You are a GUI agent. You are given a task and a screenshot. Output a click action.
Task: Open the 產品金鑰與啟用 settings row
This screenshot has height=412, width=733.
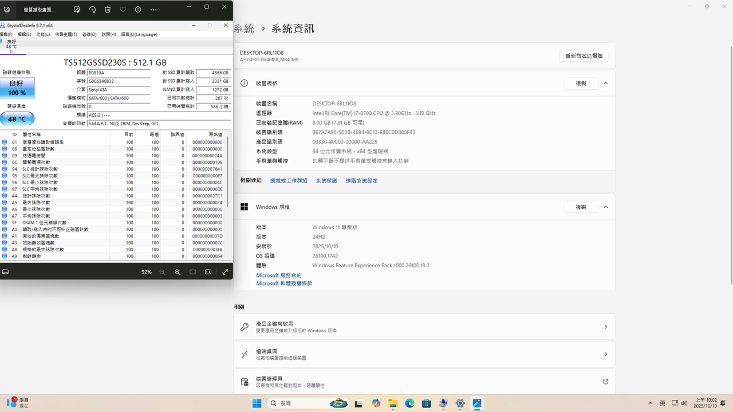point(424,327)
